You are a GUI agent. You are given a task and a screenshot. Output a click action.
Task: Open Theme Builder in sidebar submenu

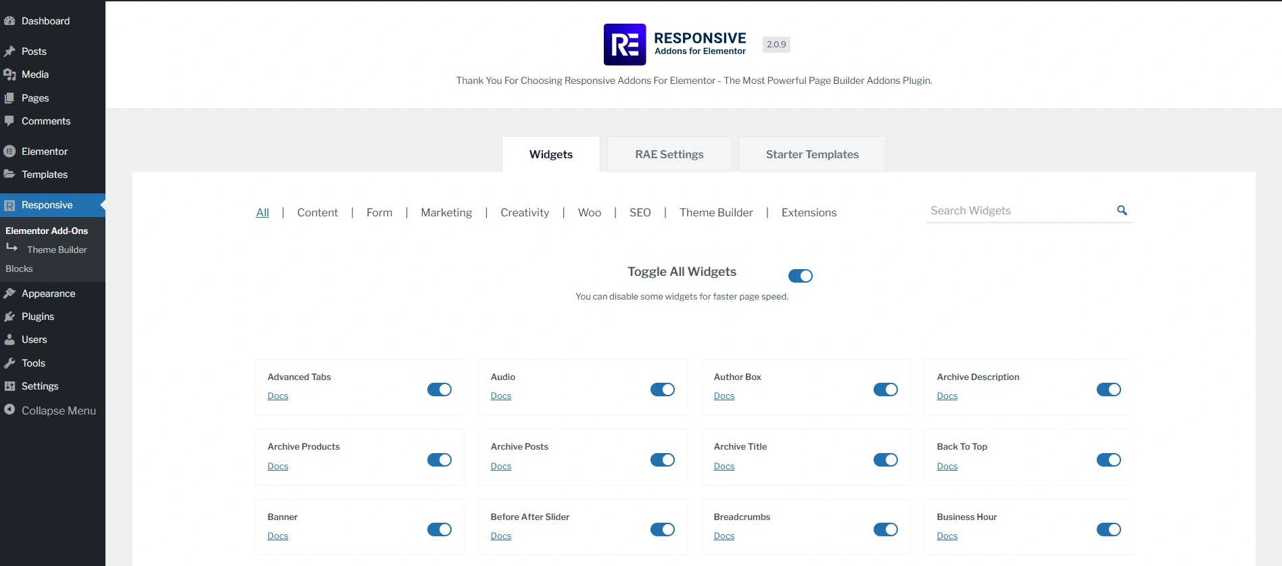(x=57, y=250)
